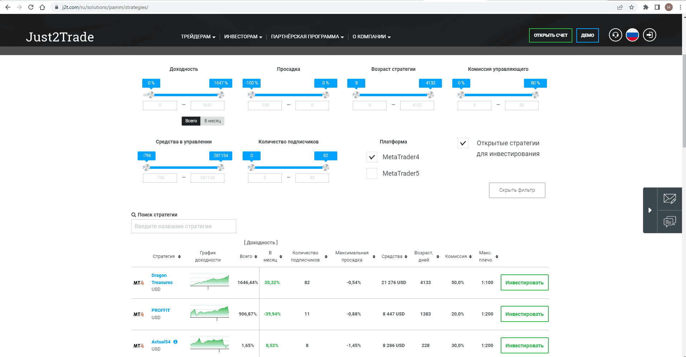
Task: Invest in PROFFIT strategy
Action: tap(524, 314)
